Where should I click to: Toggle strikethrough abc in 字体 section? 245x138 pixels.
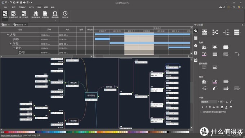click(214, 107)
